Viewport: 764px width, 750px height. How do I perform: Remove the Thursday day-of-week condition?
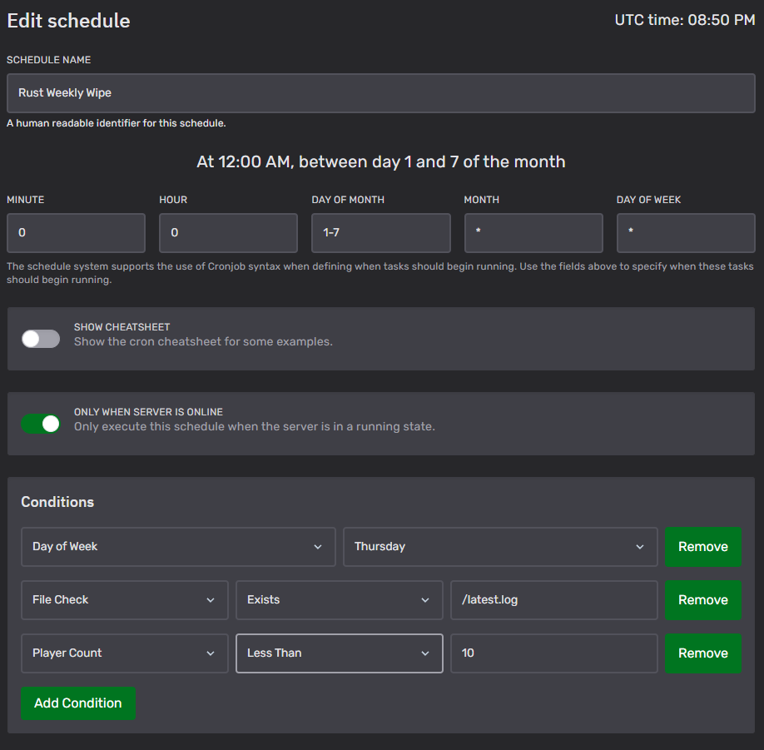click(x=703, y=547)
